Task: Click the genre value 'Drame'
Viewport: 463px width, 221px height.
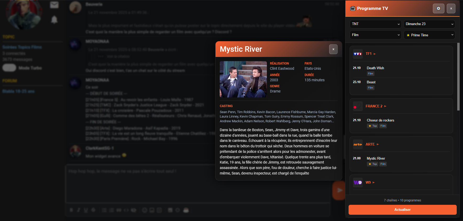Action: click(x=275, y=91)
